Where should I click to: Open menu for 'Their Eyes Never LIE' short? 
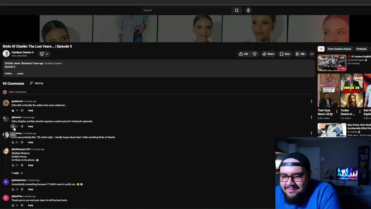[337, 111]
